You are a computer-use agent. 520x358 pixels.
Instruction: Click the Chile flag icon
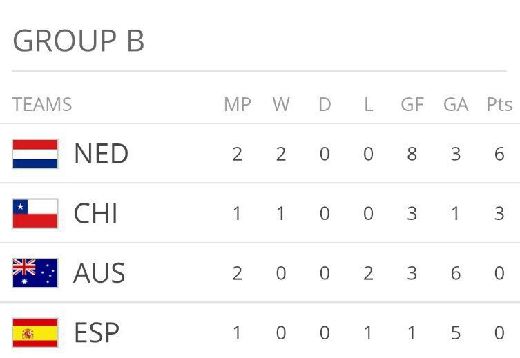(x=35, y=214)
